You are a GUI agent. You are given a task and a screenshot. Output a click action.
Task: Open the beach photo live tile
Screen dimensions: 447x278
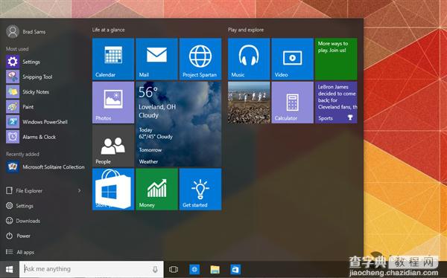(x=249, y=103)
